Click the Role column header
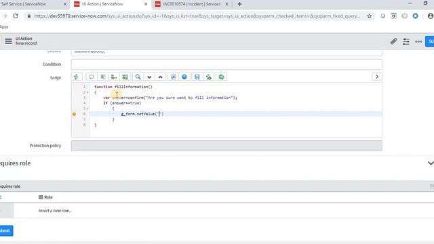This screenshot has height=244, width=434. [x=48, y=197]
